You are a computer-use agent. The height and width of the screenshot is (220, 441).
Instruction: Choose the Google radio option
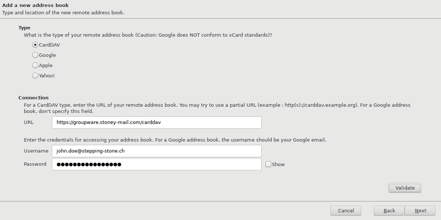point(35,55)
